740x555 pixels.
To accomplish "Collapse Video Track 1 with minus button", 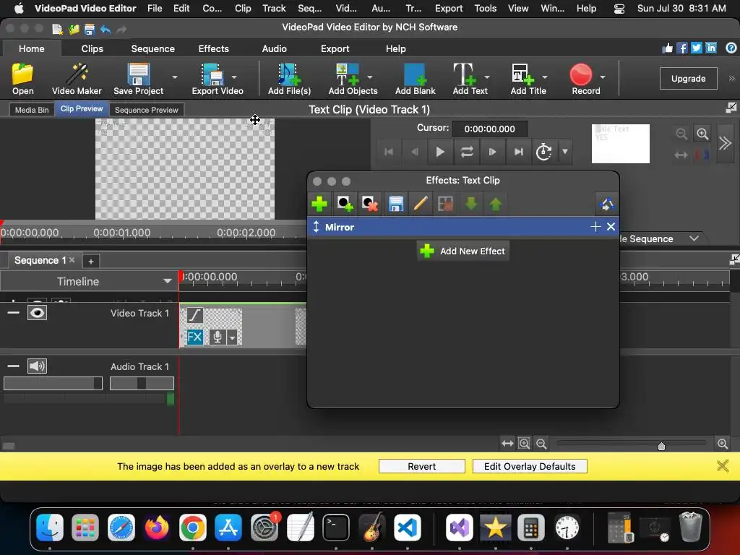I will [13, 312].
